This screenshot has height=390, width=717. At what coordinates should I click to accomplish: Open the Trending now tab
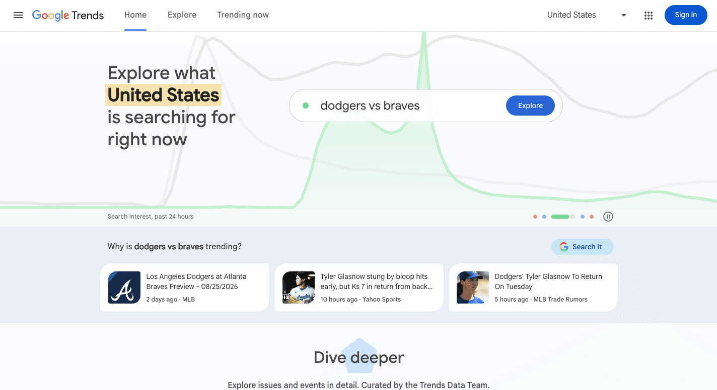[x=243, y=15]
